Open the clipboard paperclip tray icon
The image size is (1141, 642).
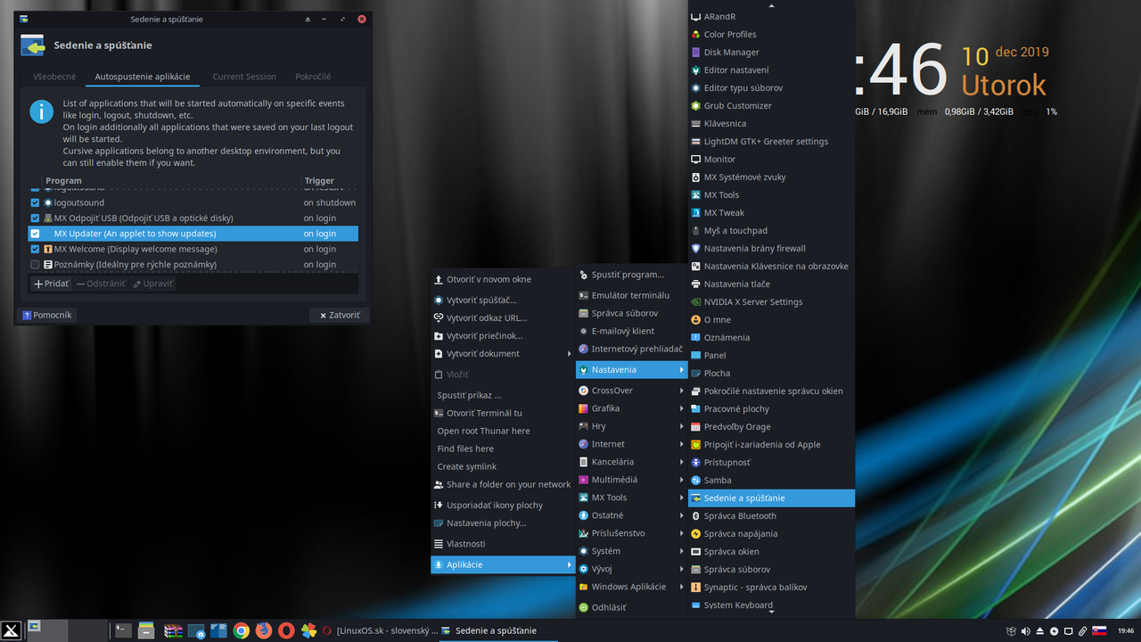point(1082,631)
